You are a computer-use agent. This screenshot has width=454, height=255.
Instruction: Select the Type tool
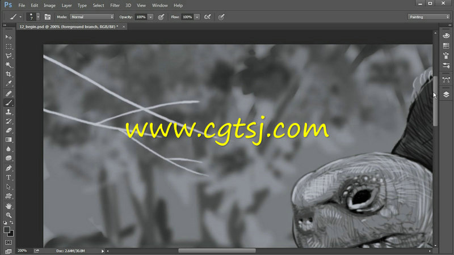pos(9,177)
